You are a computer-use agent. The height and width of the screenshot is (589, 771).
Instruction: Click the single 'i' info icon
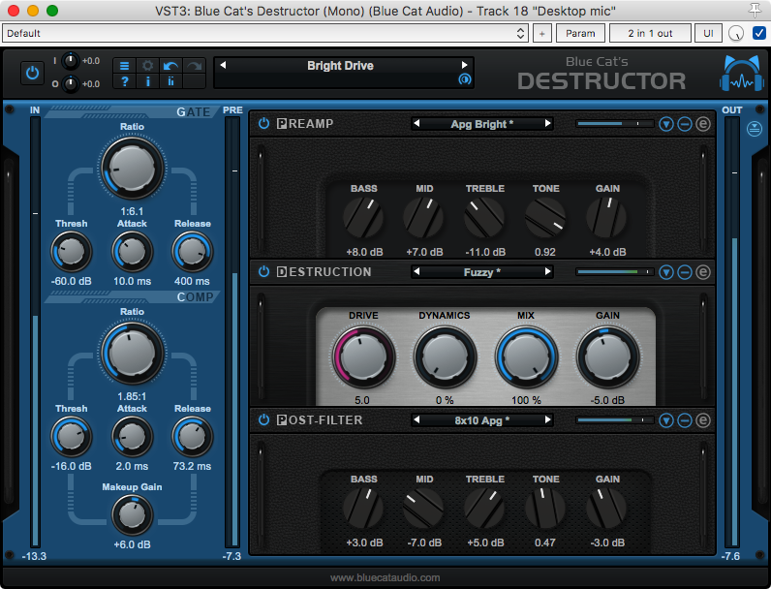pos(147,81)
